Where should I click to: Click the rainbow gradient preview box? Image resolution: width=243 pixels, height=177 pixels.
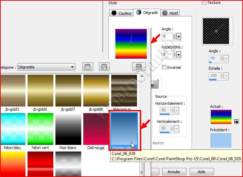point(131,44)
